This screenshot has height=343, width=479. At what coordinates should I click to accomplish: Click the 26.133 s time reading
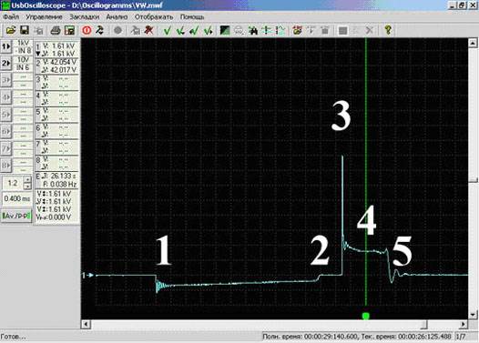point(63,177)
